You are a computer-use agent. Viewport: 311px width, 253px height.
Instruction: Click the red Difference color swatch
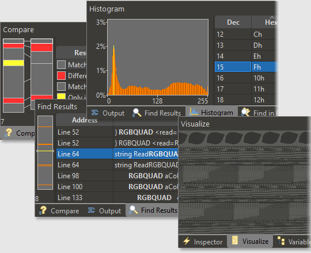pyautogui.click(x=61, y=76)
